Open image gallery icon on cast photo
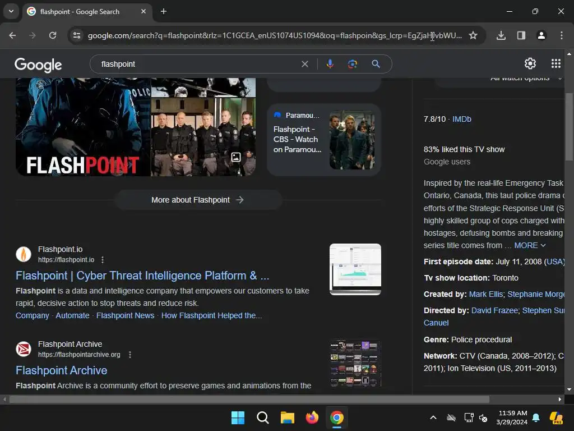 tap(236, 157)
